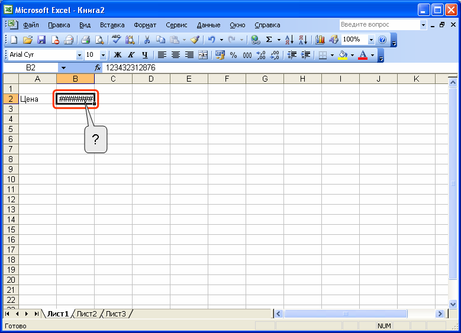Click the horizontal scrollbar thumb
The height and width of the screenshot is (333, 461).
click(x=346, y=314)
